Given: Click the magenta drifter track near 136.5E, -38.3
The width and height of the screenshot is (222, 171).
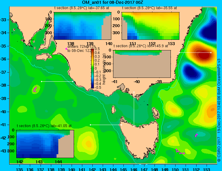Looking at the screenshot, I should point(35,89).
